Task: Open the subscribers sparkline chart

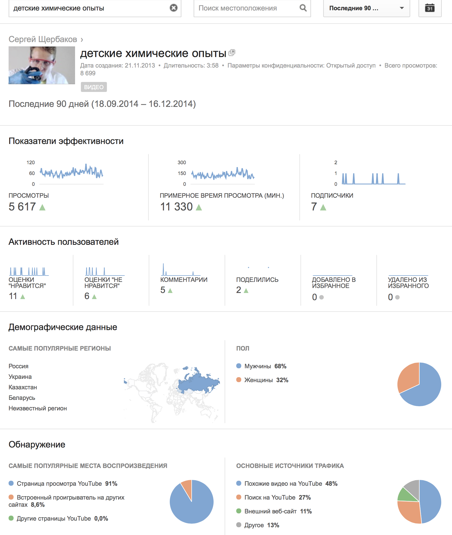Action: click(374, 178)
